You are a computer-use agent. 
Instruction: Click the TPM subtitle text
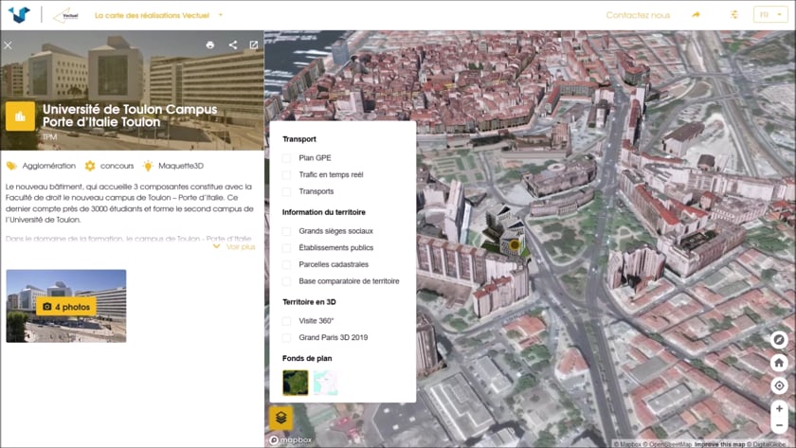(x=49, y=137)
